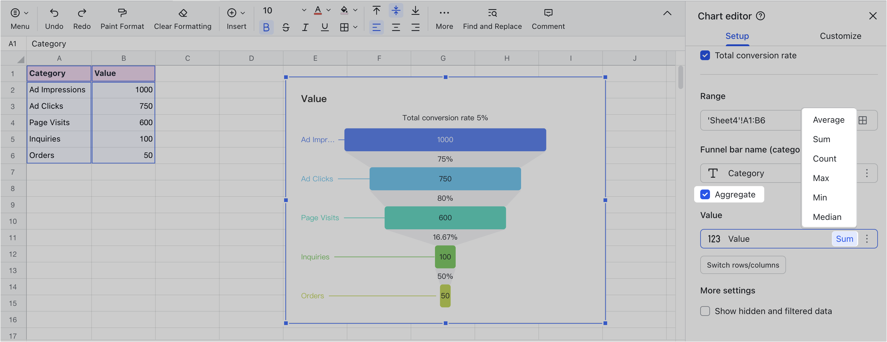
Task: Expand the borders dropdown arrow
Action: pos(356,27)
